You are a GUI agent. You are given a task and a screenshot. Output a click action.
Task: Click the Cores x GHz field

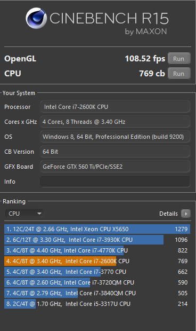[115, 122]
